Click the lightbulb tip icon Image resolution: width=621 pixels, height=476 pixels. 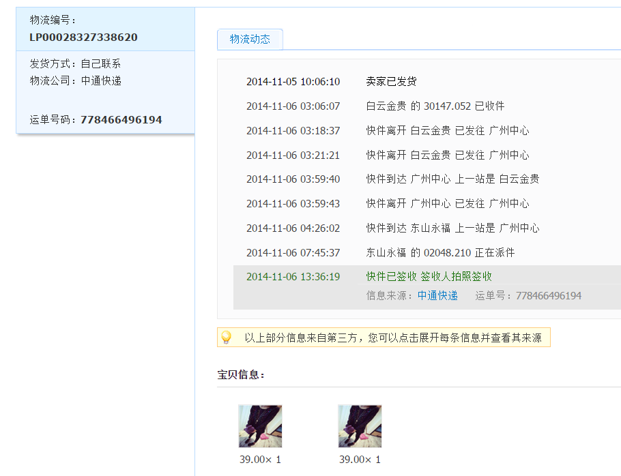coord(227,337)
